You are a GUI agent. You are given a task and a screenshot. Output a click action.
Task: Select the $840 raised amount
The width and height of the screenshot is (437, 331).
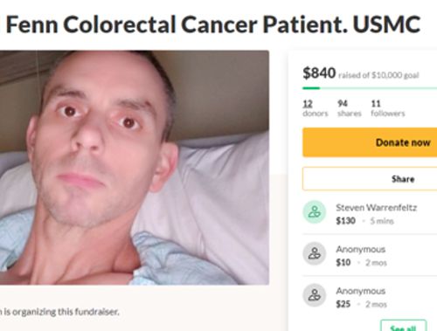(x=319, y=72)
